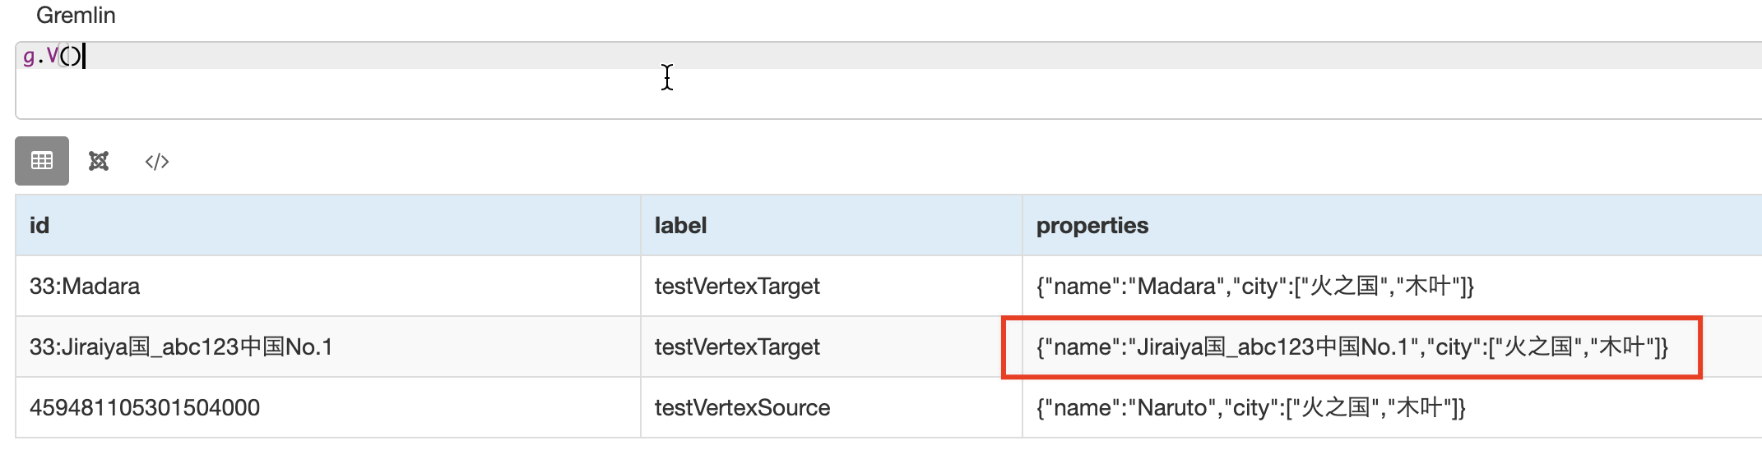This screenshot has height=468, width=1762.
Task: Click the id column header
Action: tap(39, 226)
